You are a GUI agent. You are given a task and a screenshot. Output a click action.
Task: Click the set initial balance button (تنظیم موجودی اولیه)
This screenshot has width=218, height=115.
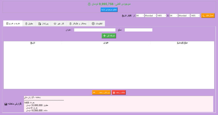pos(109,10)
